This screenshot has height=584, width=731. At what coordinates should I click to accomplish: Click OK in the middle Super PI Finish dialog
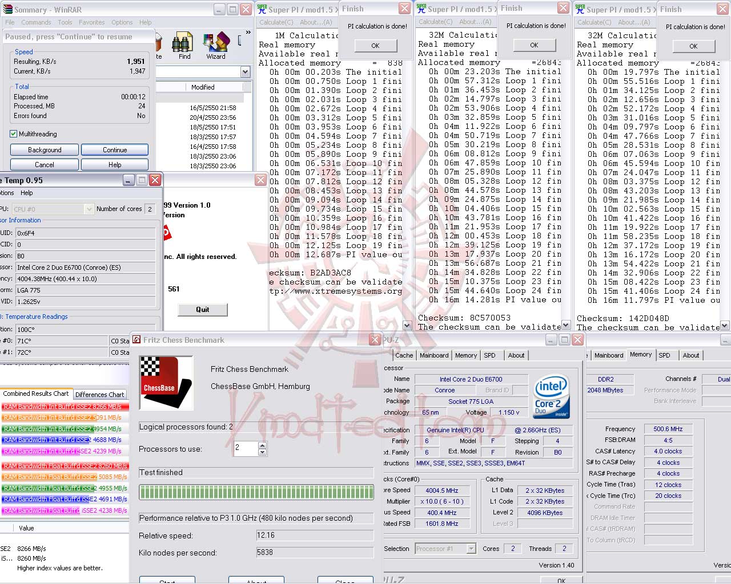(534, 45)
